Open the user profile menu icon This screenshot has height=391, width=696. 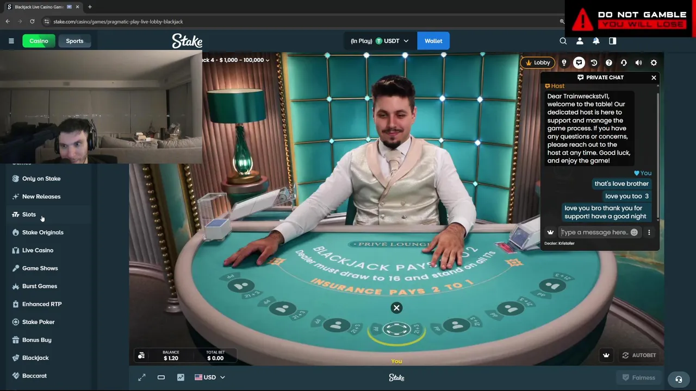(580, 41)
